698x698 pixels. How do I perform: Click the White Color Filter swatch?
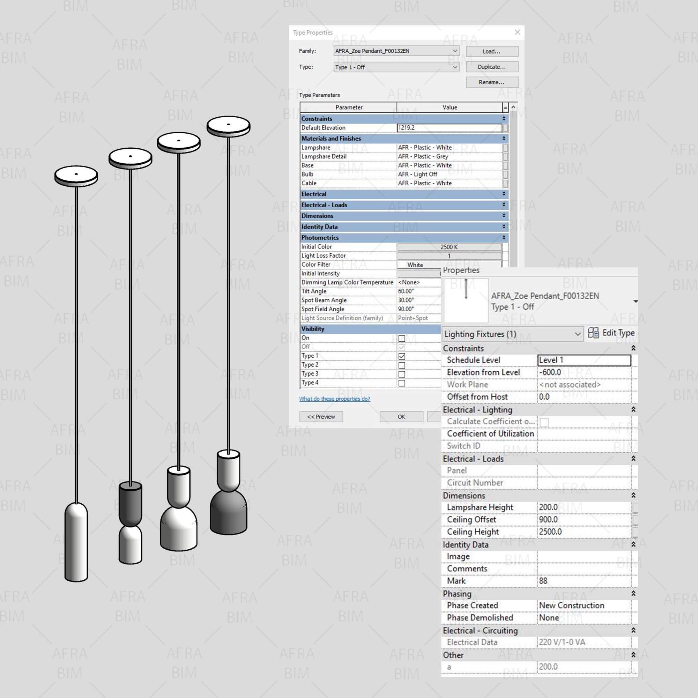(415, 265)
